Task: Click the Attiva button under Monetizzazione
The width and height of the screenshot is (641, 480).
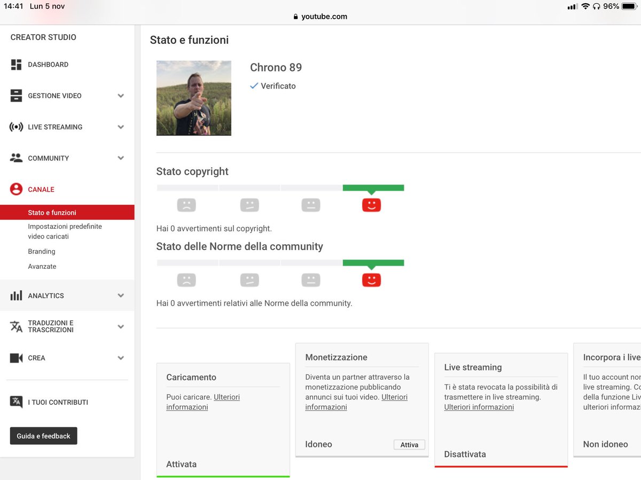Action: click(410, 445)
